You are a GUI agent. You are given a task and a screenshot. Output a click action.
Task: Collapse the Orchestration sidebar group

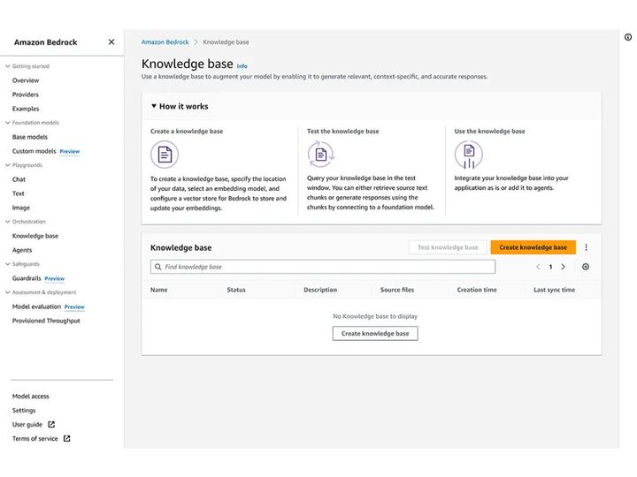pos(7,222)
